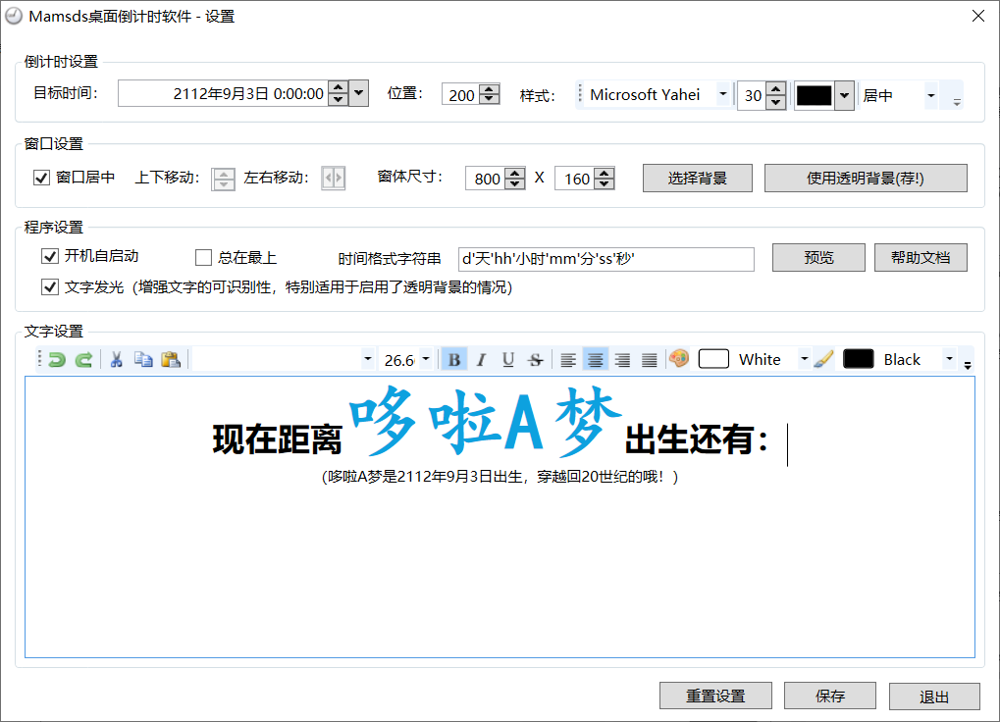Click the Black highlight color swatch

click(x=859, y=359)
